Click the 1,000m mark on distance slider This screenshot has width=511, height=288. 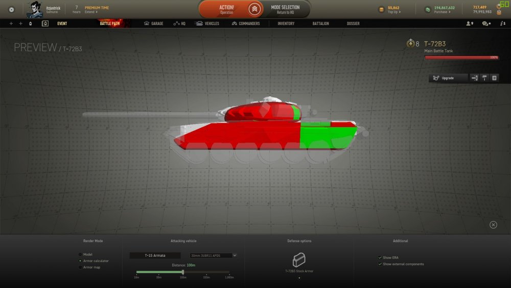229,277
